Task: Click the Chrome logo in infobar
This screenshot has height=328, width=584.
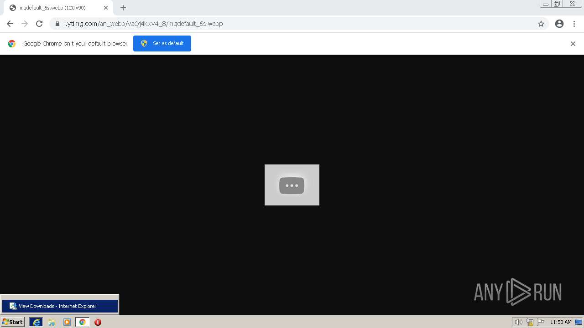Action: click(x=12, y=44)
